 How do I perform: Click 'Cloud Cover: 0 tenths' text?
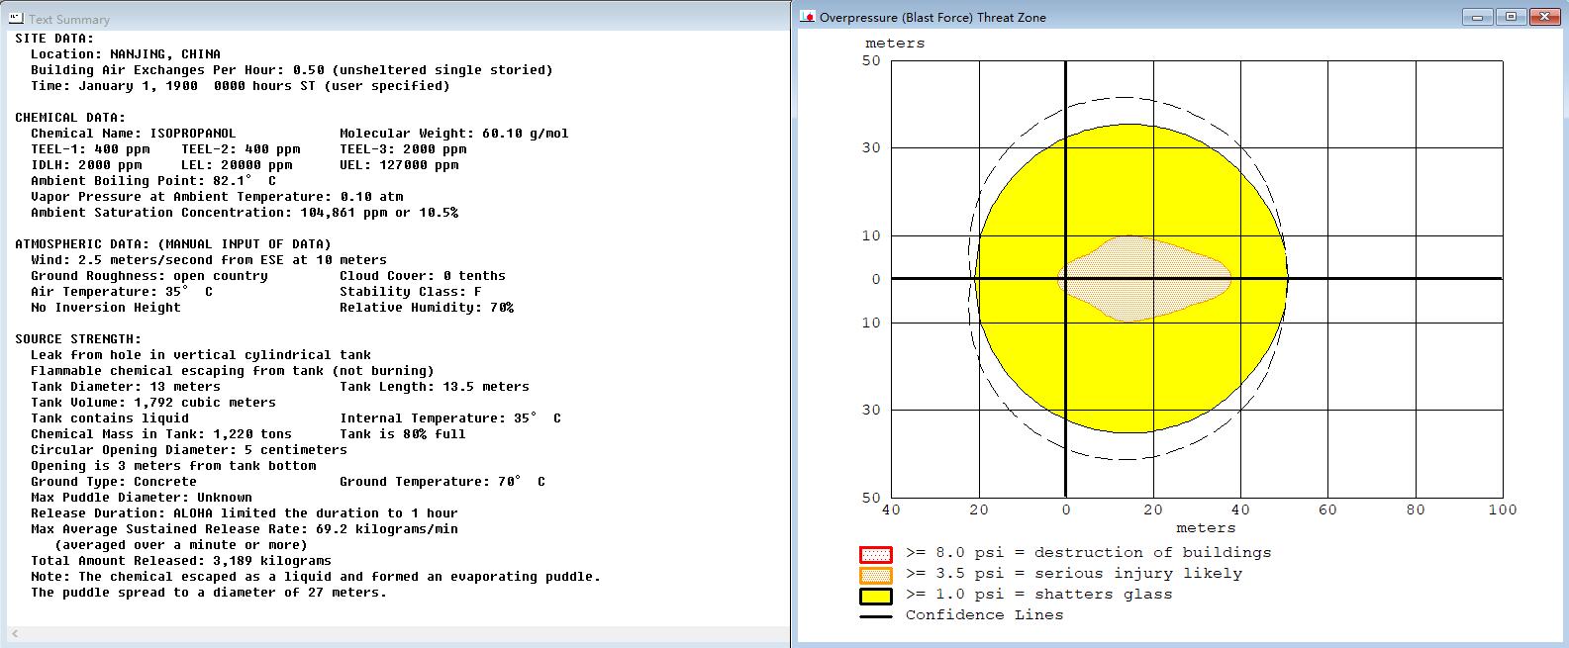point(423,276)
